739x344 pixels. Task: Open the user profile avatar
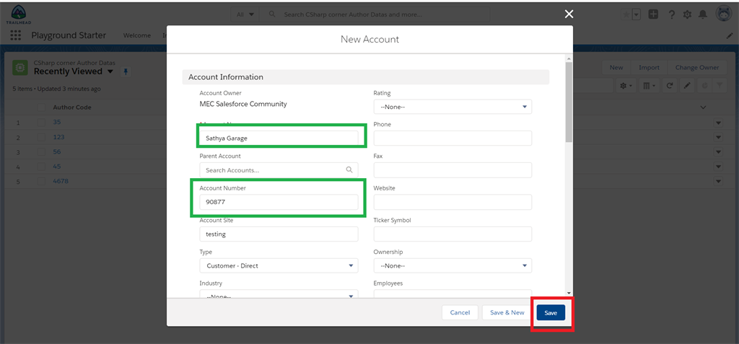[x=723, y=14]
